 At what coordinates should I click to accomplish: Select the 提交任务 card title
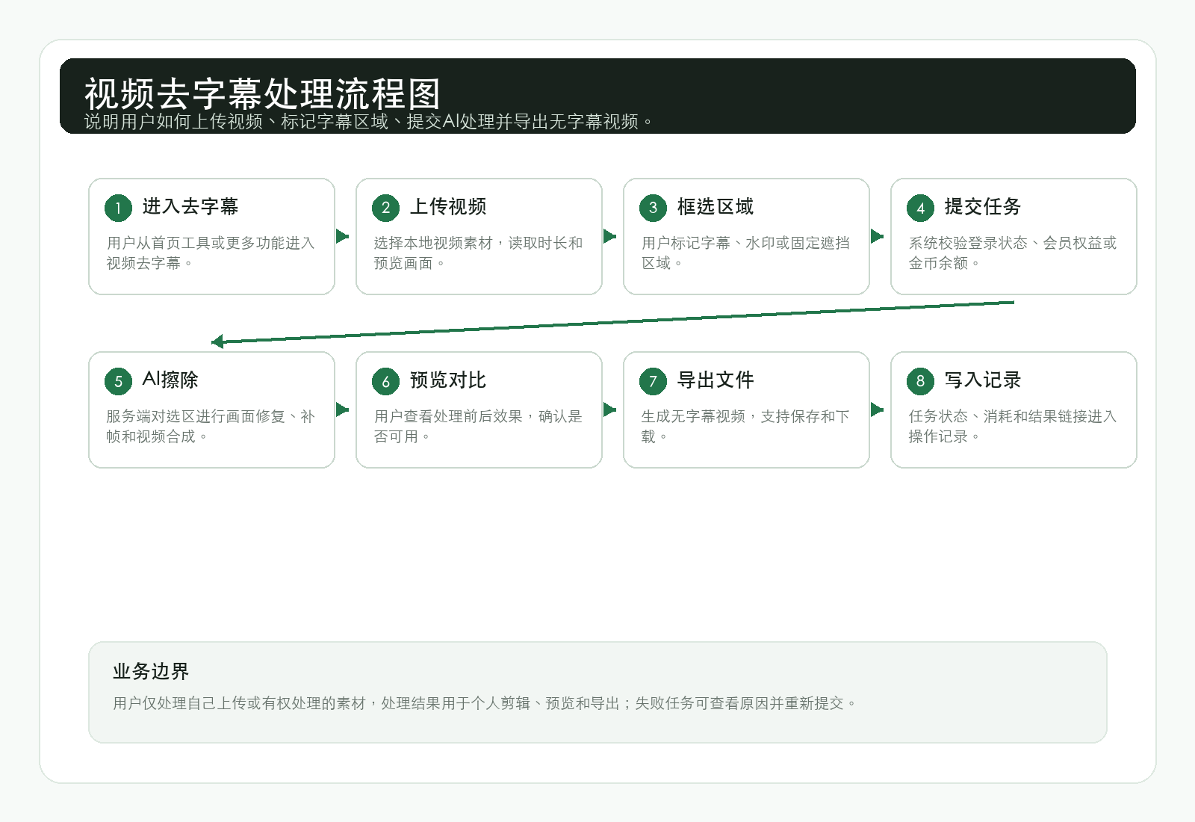pyautogui.click(x=983, y=206)
